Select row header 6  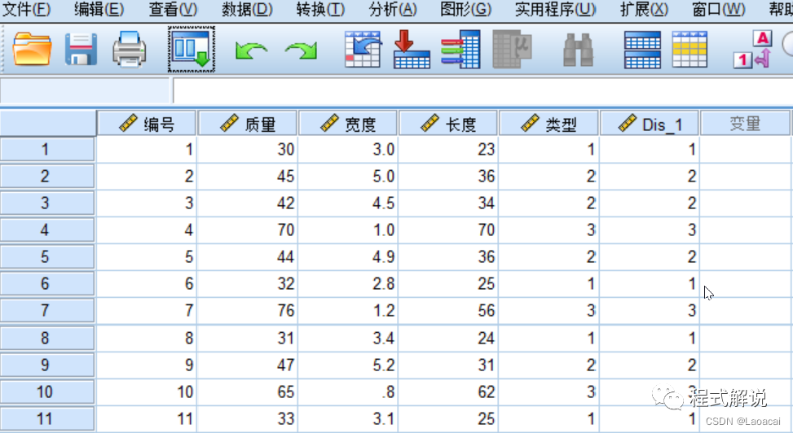click(47, 284)
